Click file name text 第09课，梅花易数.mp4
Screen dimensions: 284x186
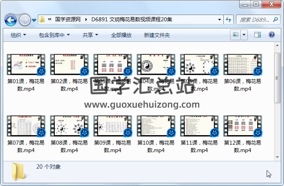pyautogui.click(x=113, y=147)
